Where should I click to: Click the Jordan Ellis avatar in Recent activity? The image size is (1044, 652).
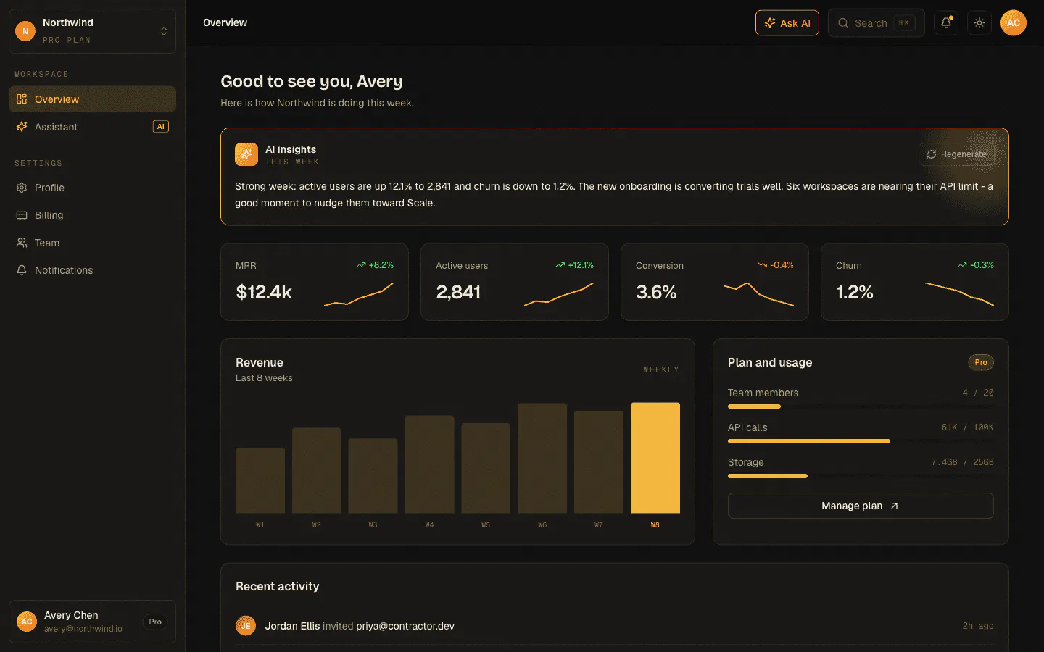246,626
